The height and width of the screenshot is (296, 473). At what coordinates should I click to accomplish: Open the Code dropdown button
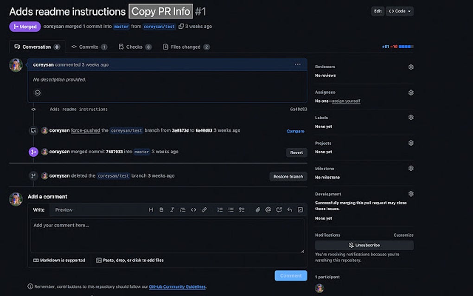point(400,11)
